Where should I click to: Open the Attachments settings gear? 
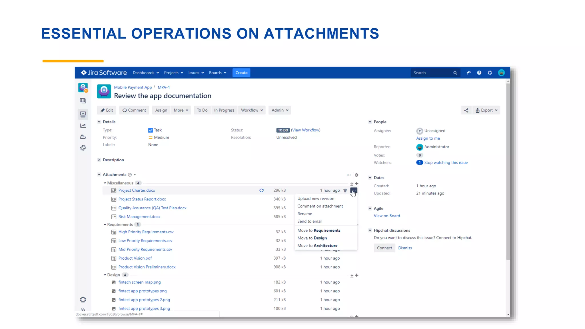[x=356, y=175]
